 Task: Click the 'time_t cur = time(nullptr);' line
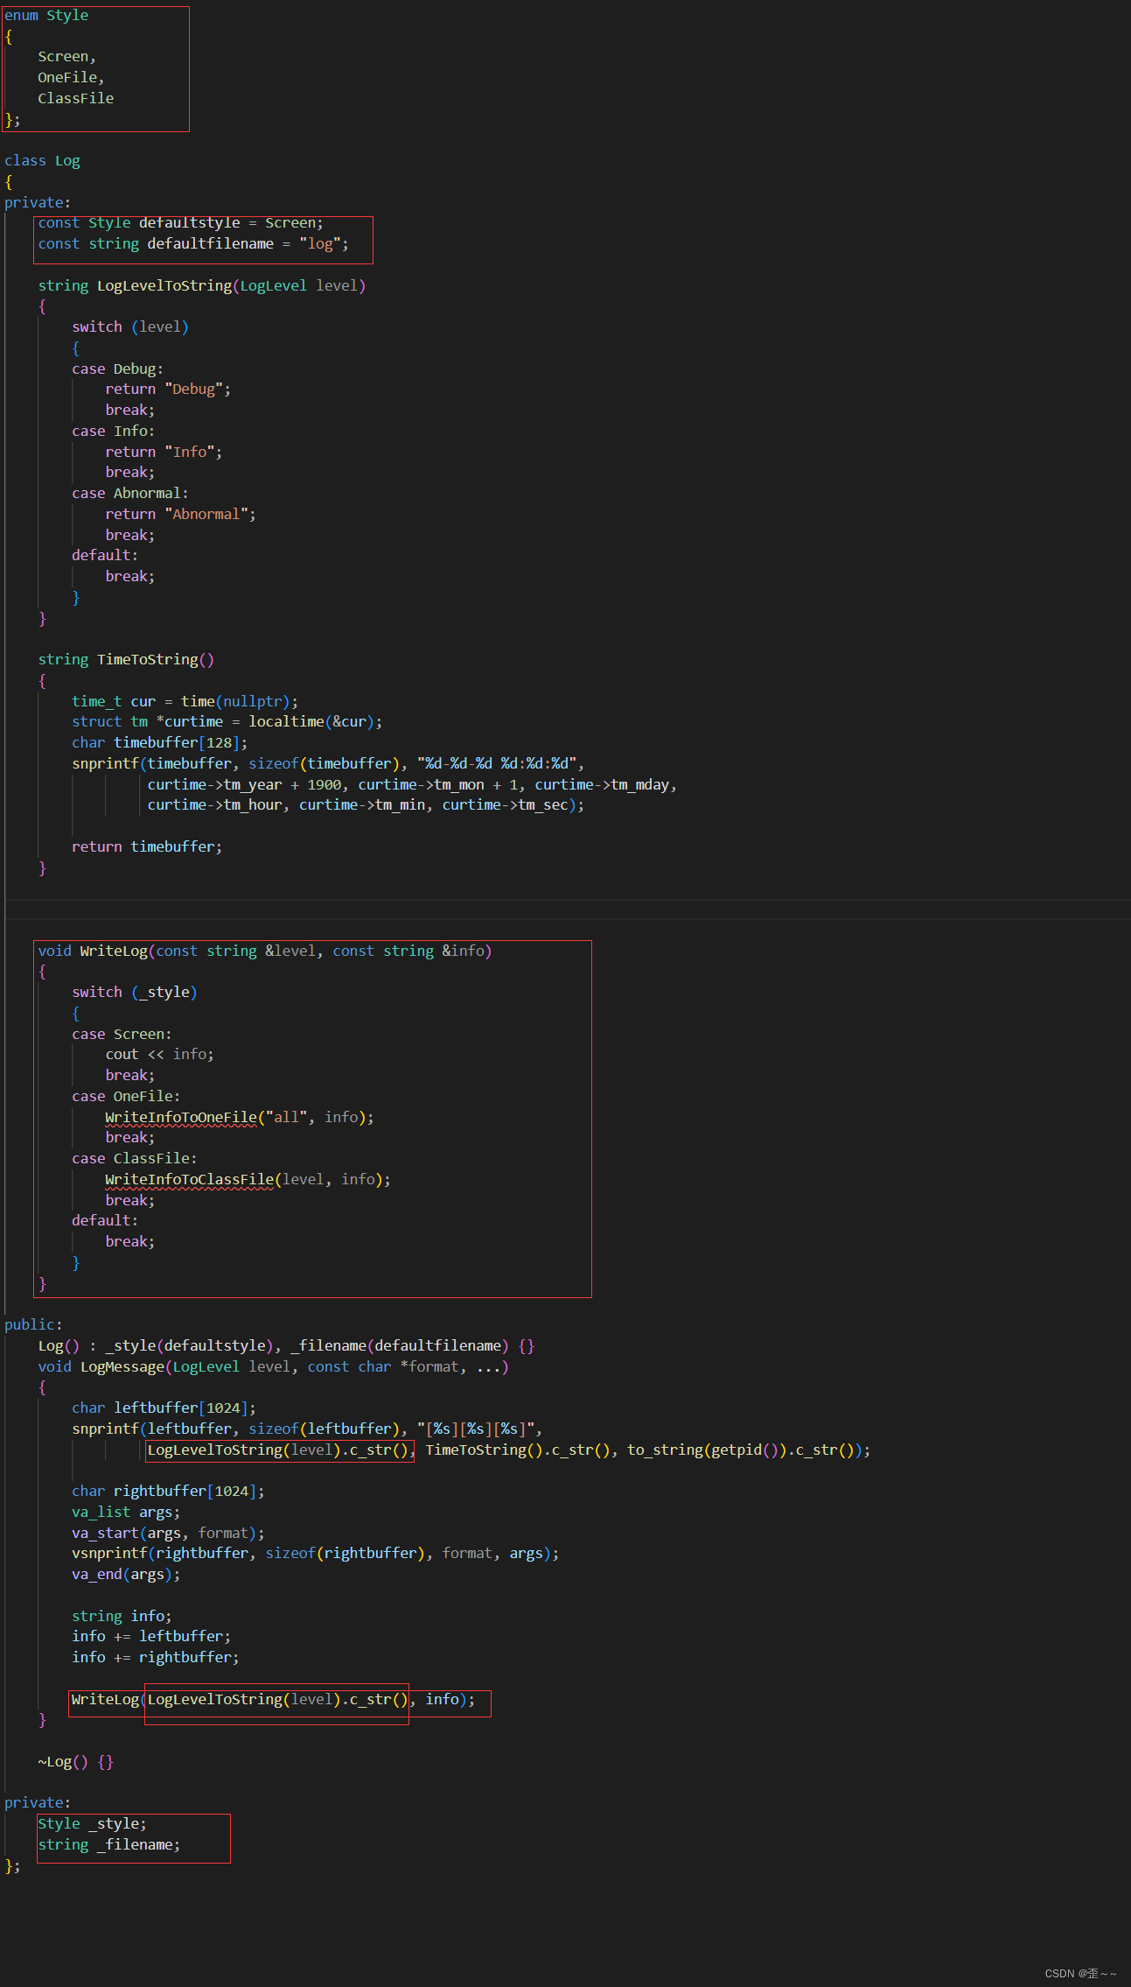(185, 702)
